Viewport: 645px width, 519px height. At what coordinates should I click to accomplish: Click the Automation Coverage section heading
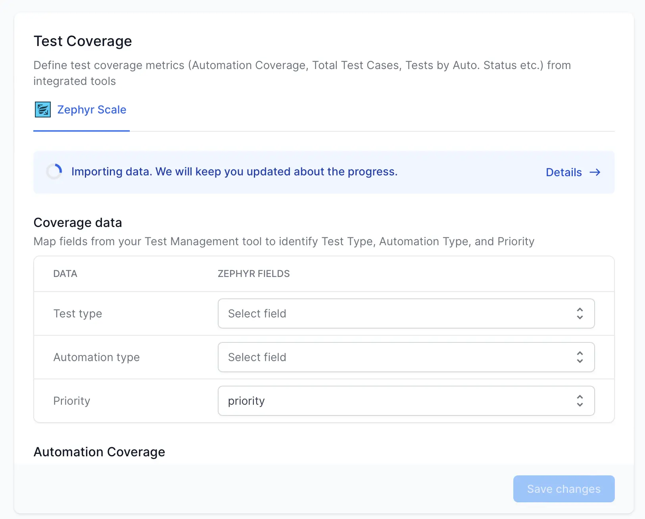click(x=99, y=452)
